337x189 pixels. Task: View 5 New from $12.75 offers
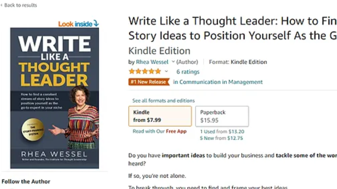tap(221, 138)
